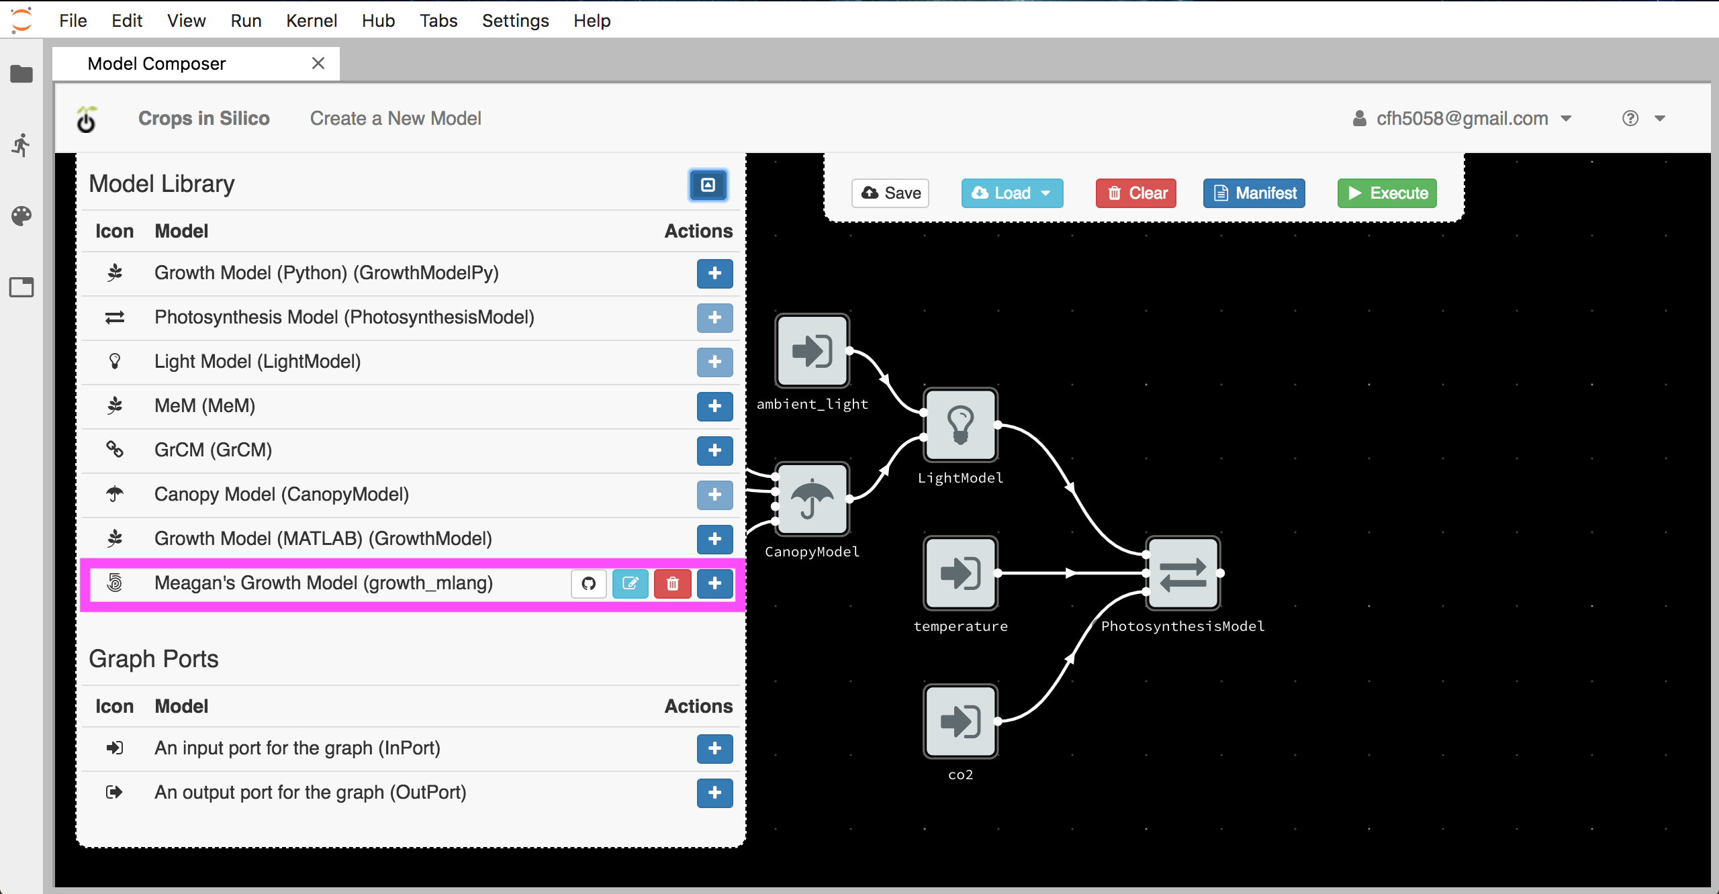Click the JupyterLab logo icon
The height and width of the screenshot is (894, 1719).
click(21, 19)
